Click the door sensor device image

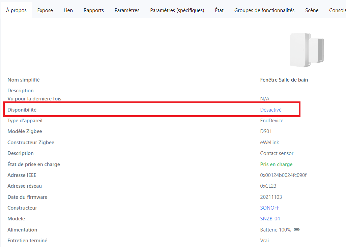pos(307,50)
